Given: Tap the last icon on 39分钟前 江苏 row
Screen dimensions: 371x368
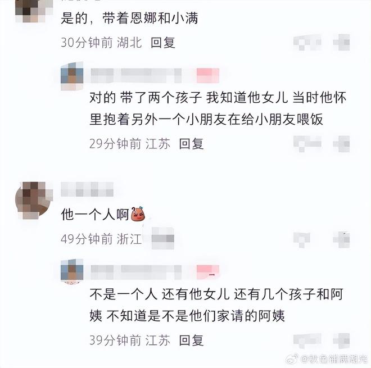Looking at the screenshot, I should coord(341,341).
